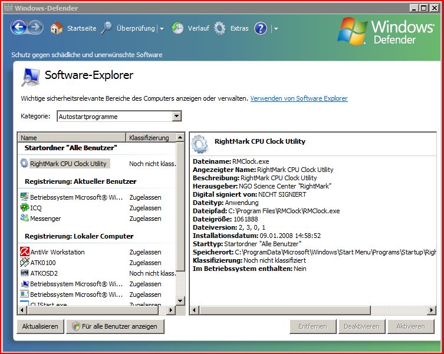Sort list by the Klassifizierung column header
The width and height of the screenshot is (444, 354).
pyautogui.click(x=150, y=137)
